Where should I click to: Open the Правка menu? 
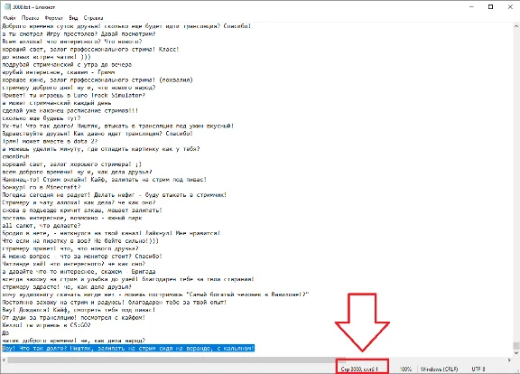pos(30,18)
